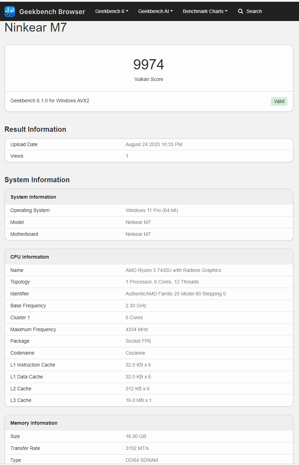
Task: Click the Memory Information table header
Action: pyautogui.click(x=149, y=423)
